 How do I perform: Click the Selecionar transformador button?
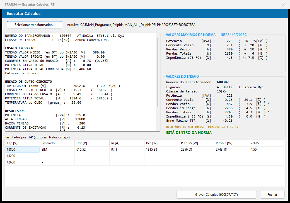[35, 25]
